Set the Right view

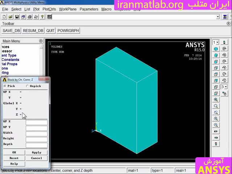(216, 68)
